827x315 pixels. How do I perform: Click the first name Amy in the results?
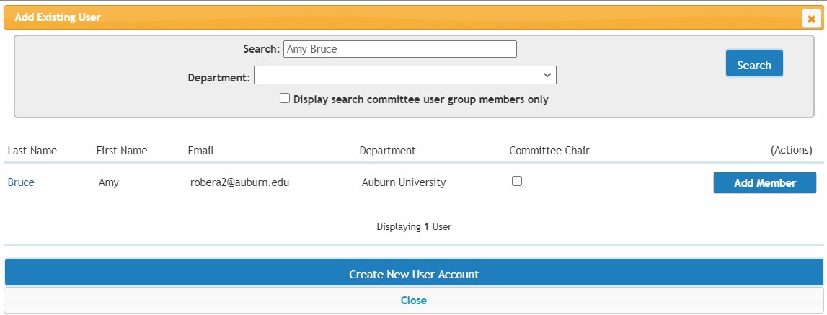click(109, 182)
